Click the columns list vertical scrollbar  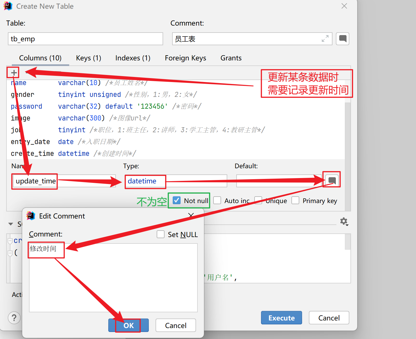coord(348,157)
